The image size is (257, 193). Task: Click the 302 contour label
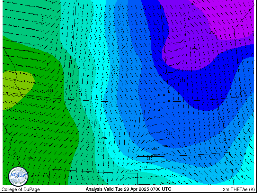(73, 85)
